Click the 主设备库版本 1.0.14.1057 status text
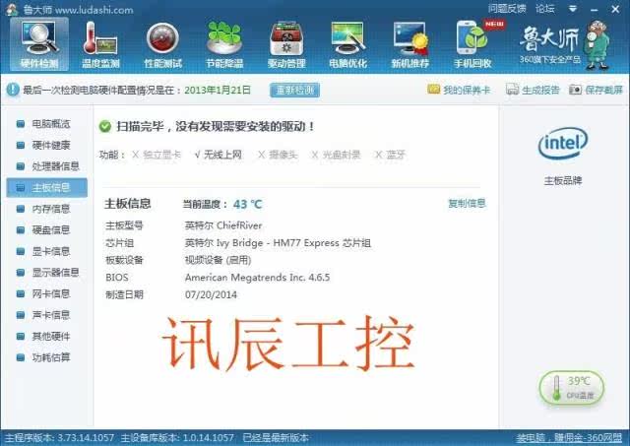This screenshot has height=446, width=630. (177, 438)
